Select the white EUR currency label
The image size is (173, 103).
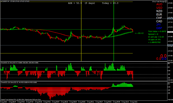pos(159,14)
